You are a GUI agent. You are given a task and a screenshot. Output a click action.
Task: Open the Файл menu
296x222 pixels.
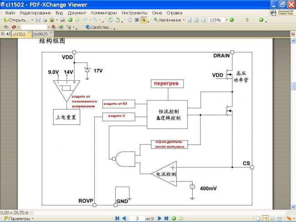click(10, 13)
